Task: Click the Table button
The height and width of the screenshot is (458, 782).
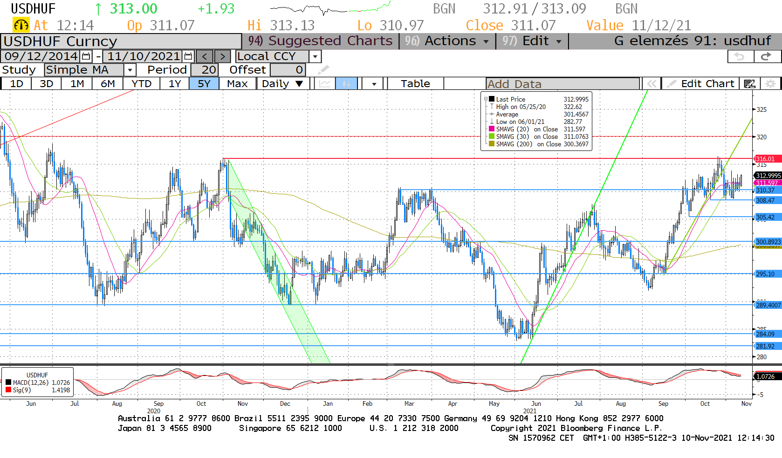Action: coord(415,84)
